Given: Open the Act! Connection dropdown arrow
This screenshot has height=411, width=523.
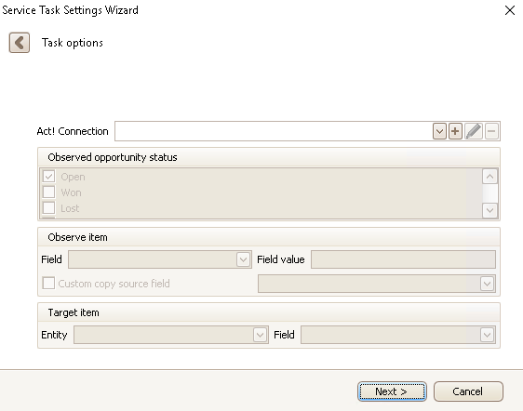Looking at the screenshot, I should click(439, 131).
